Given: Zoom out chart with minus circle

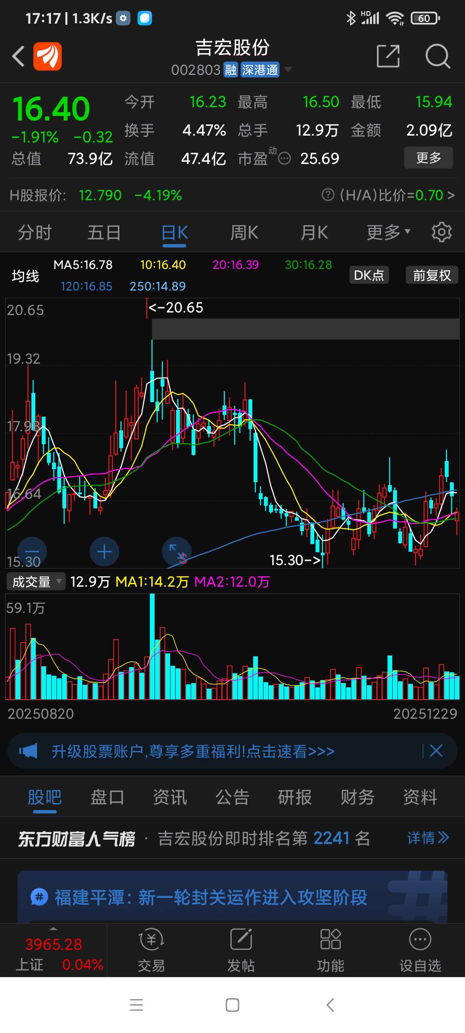Looking at the screenshot, I should point(32,552).
